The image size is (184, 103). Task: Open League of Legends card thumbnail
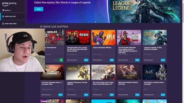pyautogui.click(x=155, y=37)
